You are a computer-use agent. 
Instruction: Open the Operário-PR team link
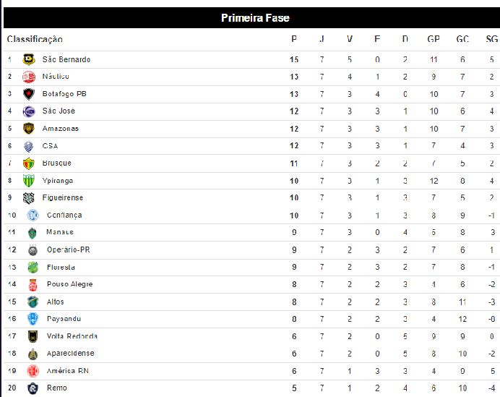[x=68, y=250]
